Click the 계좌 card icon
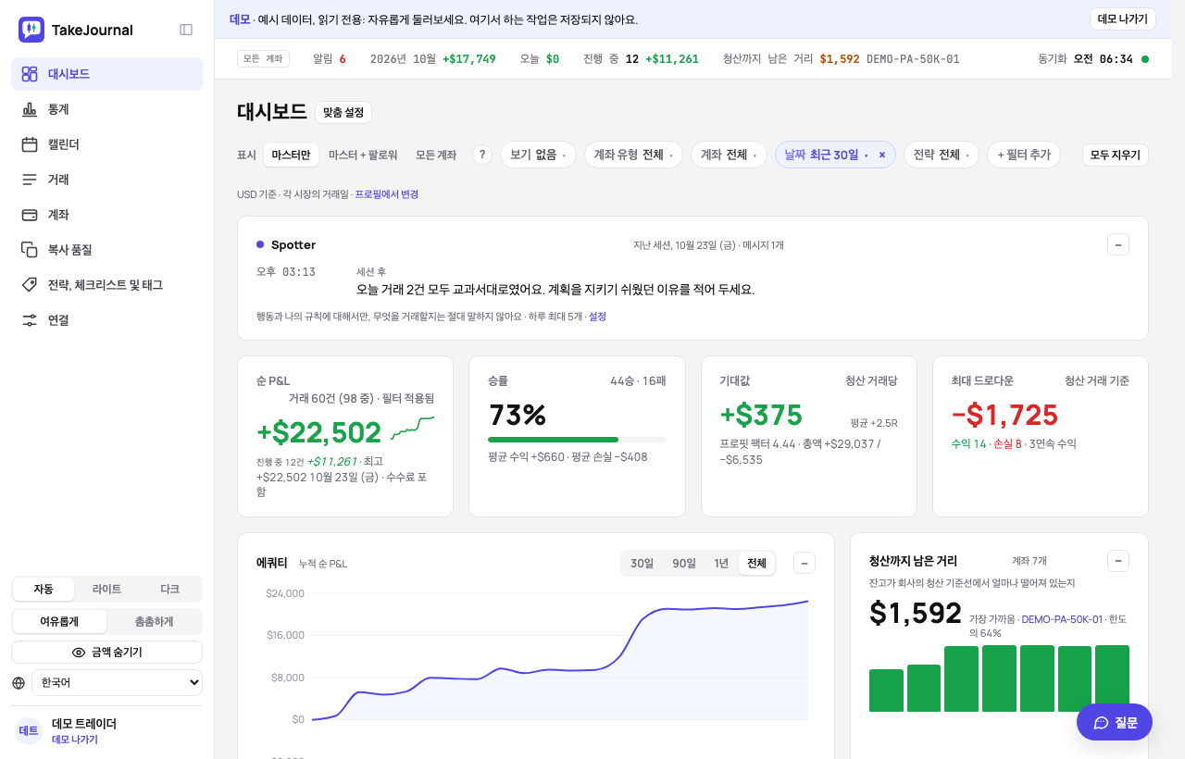The height and width of the screenshot is (759, 1185). point(30,215)
